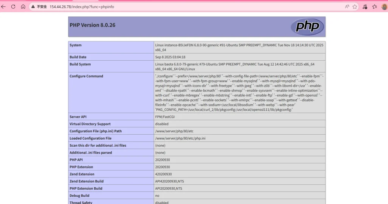Click the Zend Extension Build label
The width and height of the screenshot is (388, 204).
(86, 181)
